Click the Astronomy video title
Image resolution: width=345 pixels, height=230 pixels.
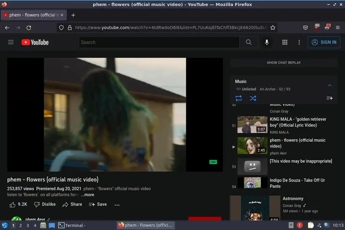(x=293, y=199)
